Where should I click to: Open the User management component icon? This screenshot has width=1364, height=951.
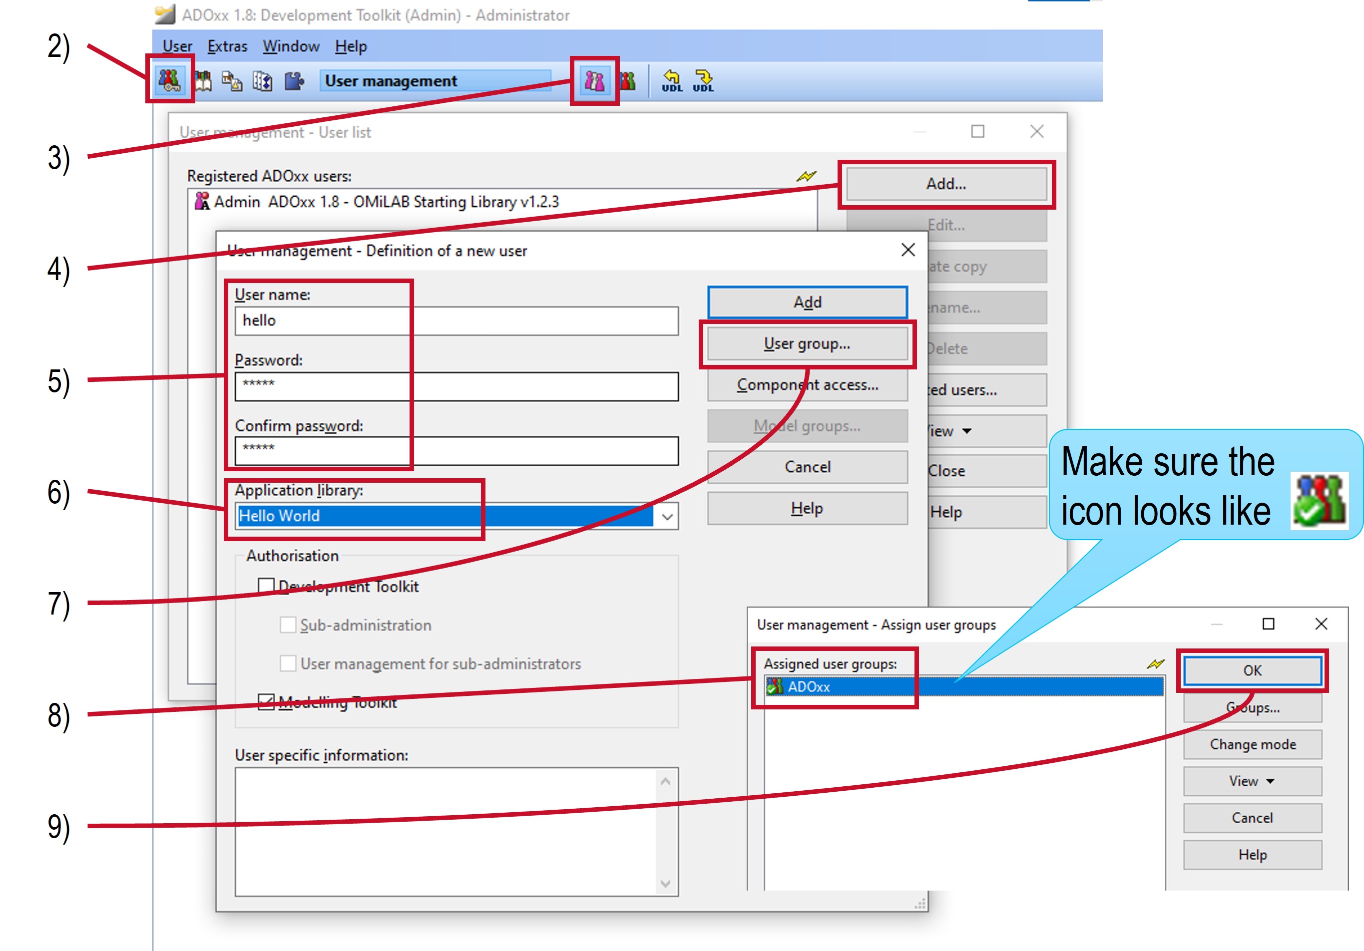(170, 80)
